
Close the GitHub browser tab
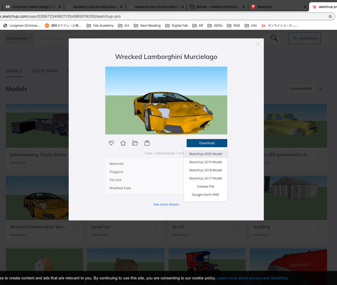coord(244,7)
